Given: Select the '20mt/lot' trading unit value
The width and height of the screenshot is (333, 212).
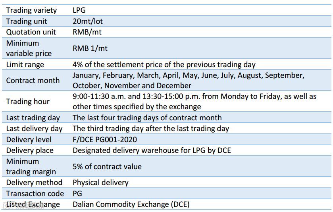Looking at the screenshot, I should click(87, 21).
